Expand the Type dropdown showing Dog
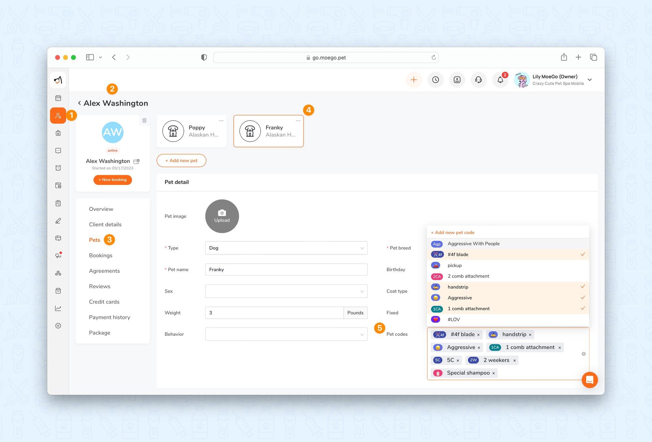The image size is (652, 442). tap(286, 248)
